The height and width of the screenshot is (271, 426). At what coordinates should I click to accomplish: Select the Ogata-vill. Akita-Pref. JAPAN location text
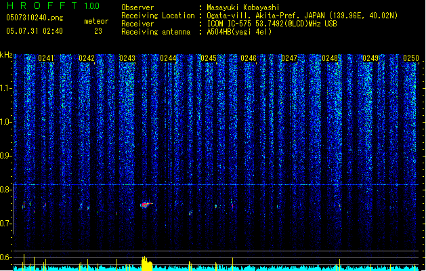pos(302,16)
